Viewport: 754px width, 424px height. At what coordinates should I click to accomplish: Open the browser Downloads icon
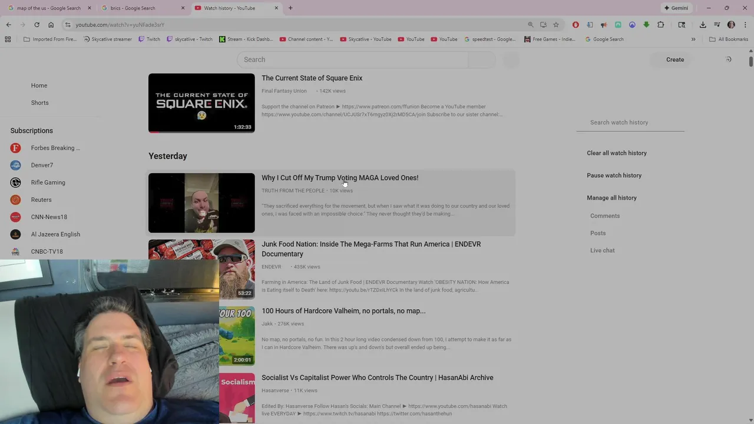(703, 25)
